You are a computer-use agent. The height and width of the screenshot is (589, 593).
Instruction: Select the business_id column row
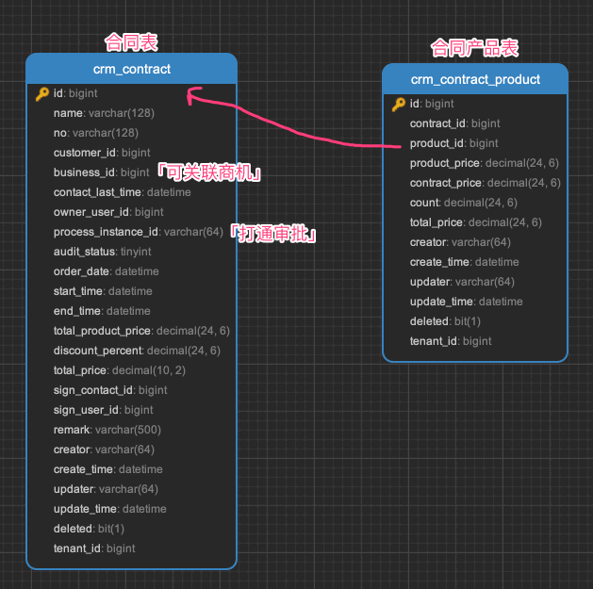[101, 172]
